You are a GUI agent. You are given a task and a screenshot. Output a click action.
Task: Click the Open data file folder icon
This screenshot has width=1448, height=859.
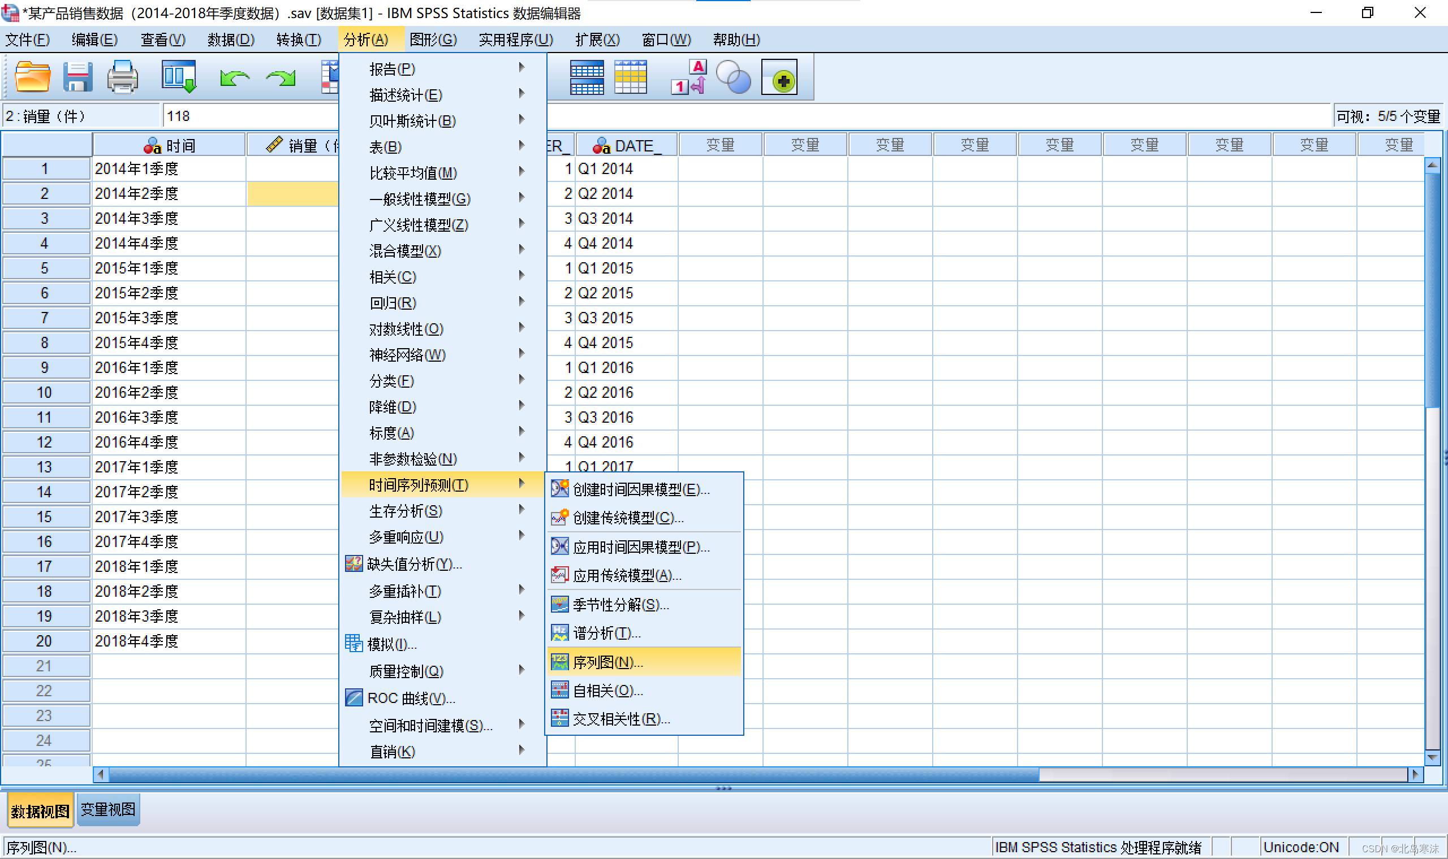[x=32, y=77]
